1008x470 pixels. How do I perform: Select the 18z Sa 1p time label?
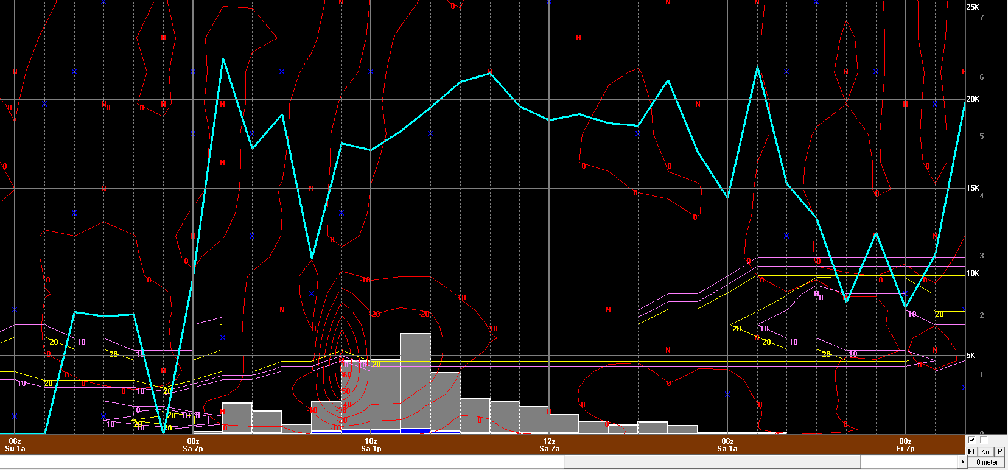point(371,445)
